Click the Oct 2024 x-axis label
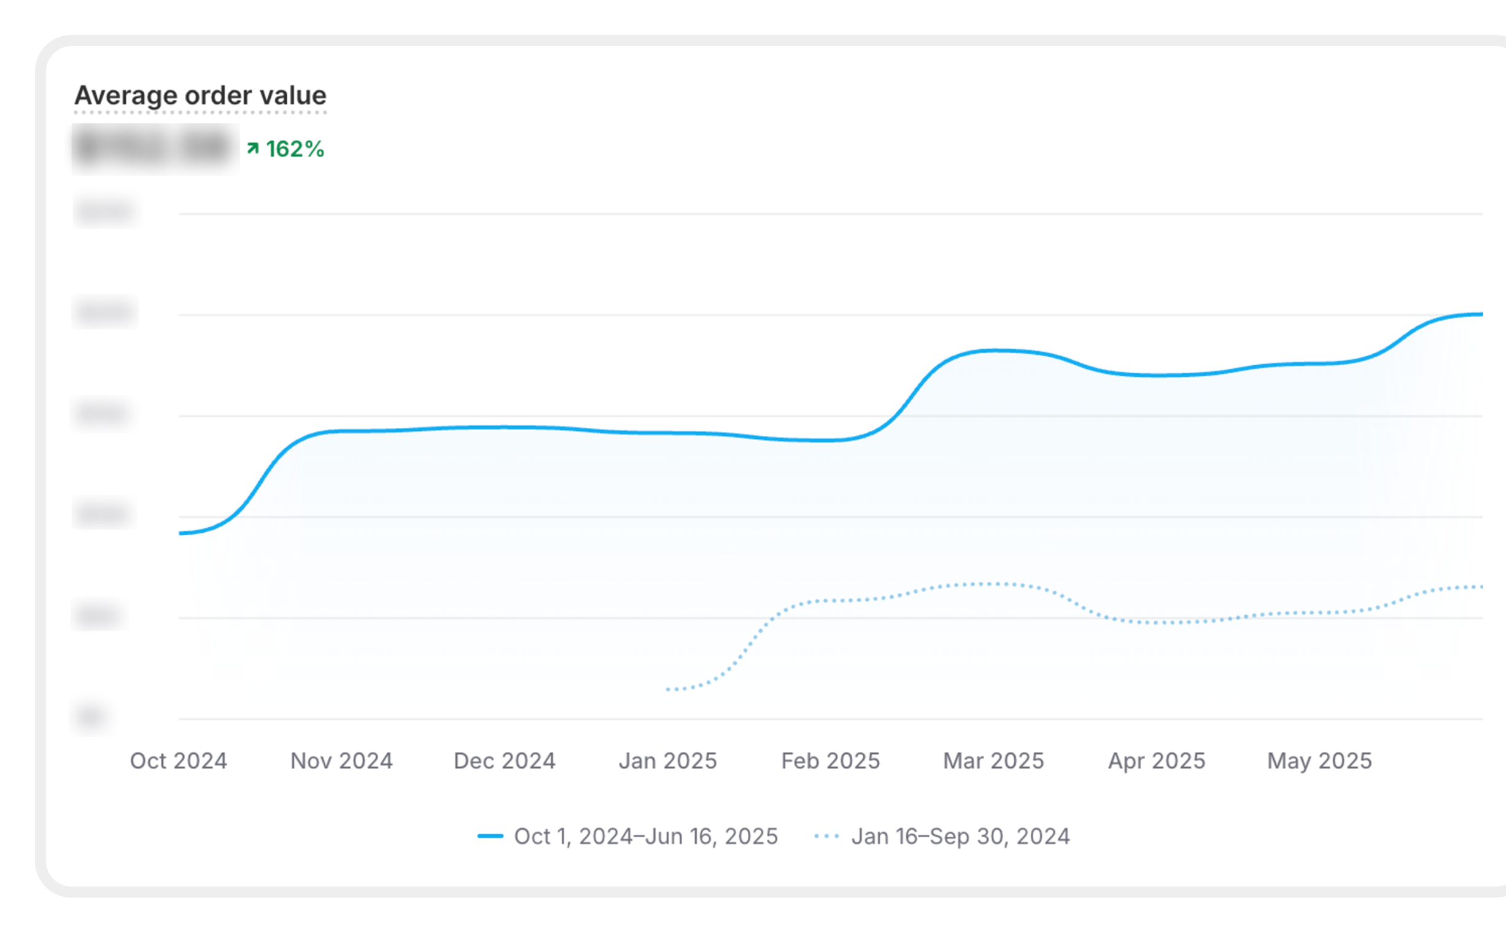The height and width of the screenshot is (933, 1506). [179, 761]
